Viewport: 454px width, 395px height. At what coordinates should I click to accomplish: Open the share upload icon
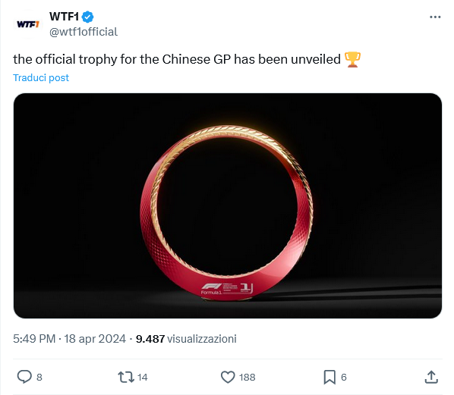(431, 377)
